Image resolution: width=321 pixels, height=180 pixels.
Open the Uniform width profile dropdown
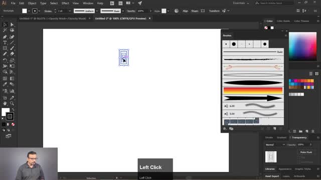tap(97, 11)
